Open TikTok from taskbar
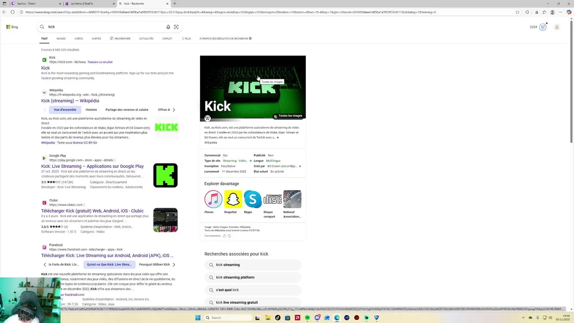Viewport: 574px width, 323px height. click(x=278, y=318)
